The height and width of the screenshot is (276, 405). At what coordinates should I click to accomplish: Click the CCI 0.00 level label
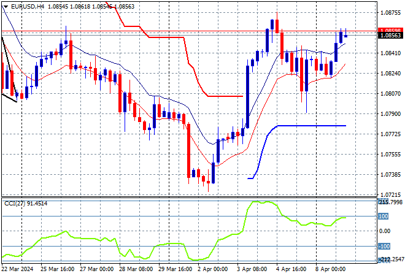(384, 231)
